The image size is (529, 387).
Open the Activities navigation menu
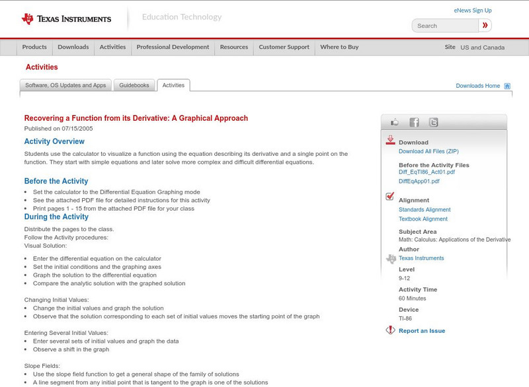pyautogui.click(x=112, y=47)
